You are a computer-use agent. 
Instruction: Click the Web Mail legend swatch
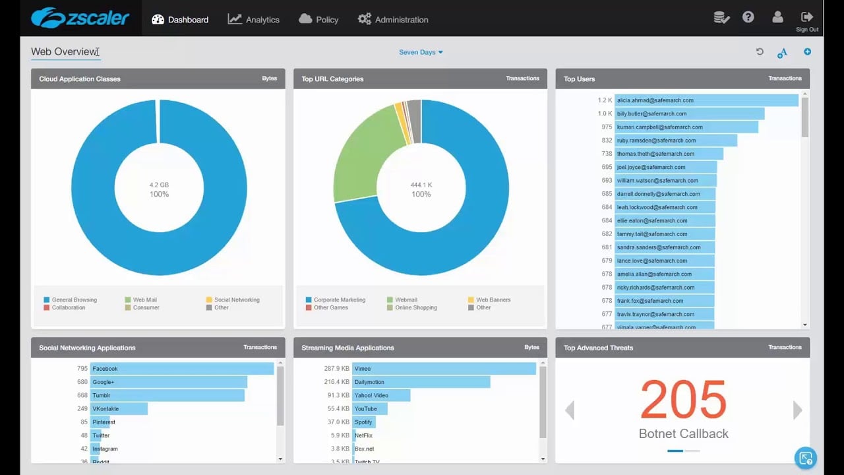click(127, 300)
